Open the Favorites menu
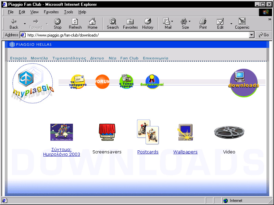274x205 pixels. 51,12
